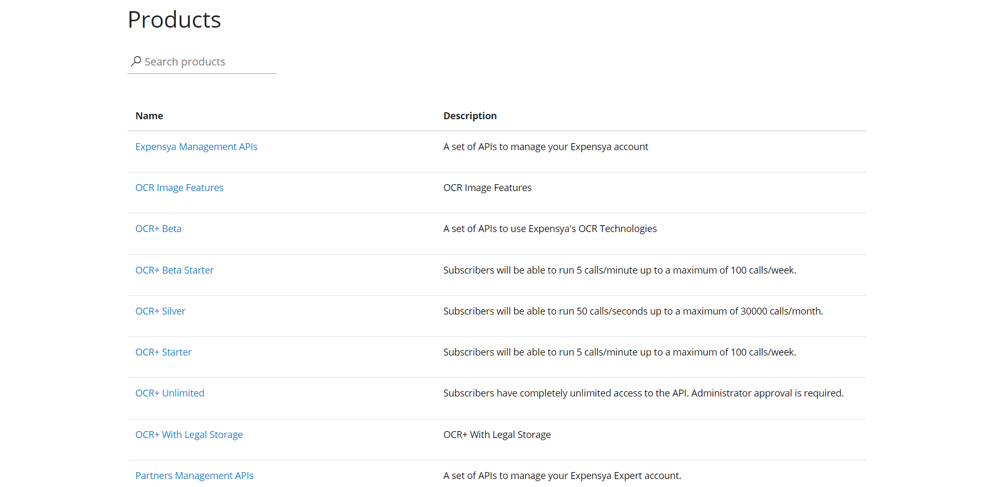Open Expensya Management APIs product

pyautogui.click(x=196, y=147)
